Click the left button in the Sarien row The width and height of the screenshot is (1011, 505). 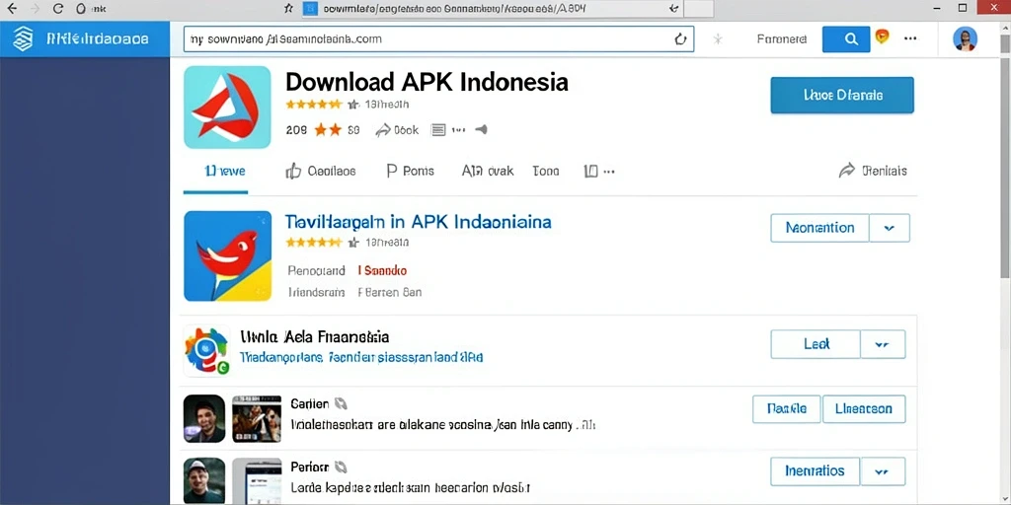pyautogui.click(x=787, y=409)
